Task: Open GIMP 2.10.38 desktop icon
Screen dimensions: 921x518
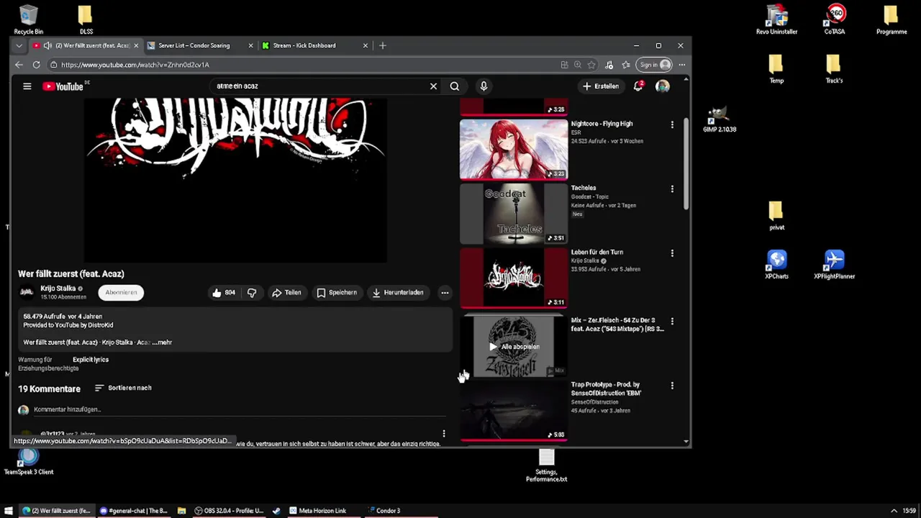Action: [719, 119]
